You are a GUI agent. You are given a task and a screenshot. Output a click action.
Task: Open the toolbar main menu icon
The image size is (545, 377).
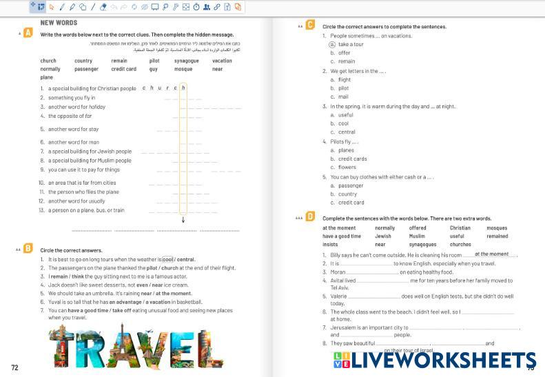[38, 7]
